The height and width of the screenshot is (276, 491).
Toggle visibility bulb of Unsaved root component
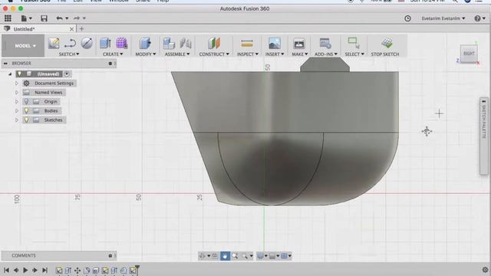(19, 74)
